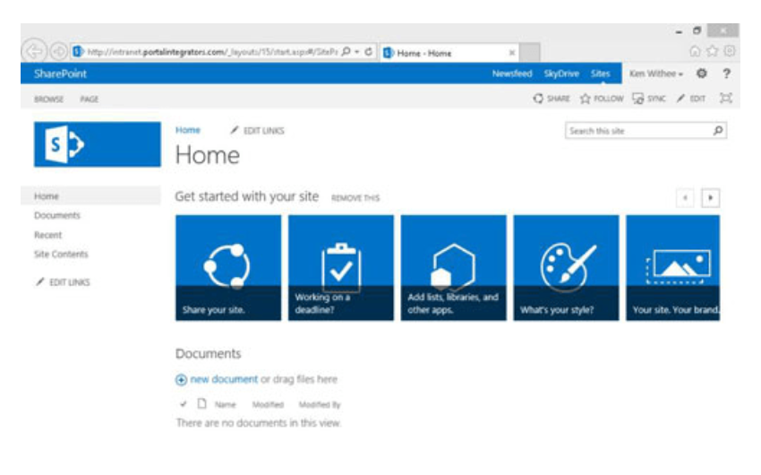761x475 pixels.
Task: Open Site Contents in left navigation
Action: click(x=61, y=254)
